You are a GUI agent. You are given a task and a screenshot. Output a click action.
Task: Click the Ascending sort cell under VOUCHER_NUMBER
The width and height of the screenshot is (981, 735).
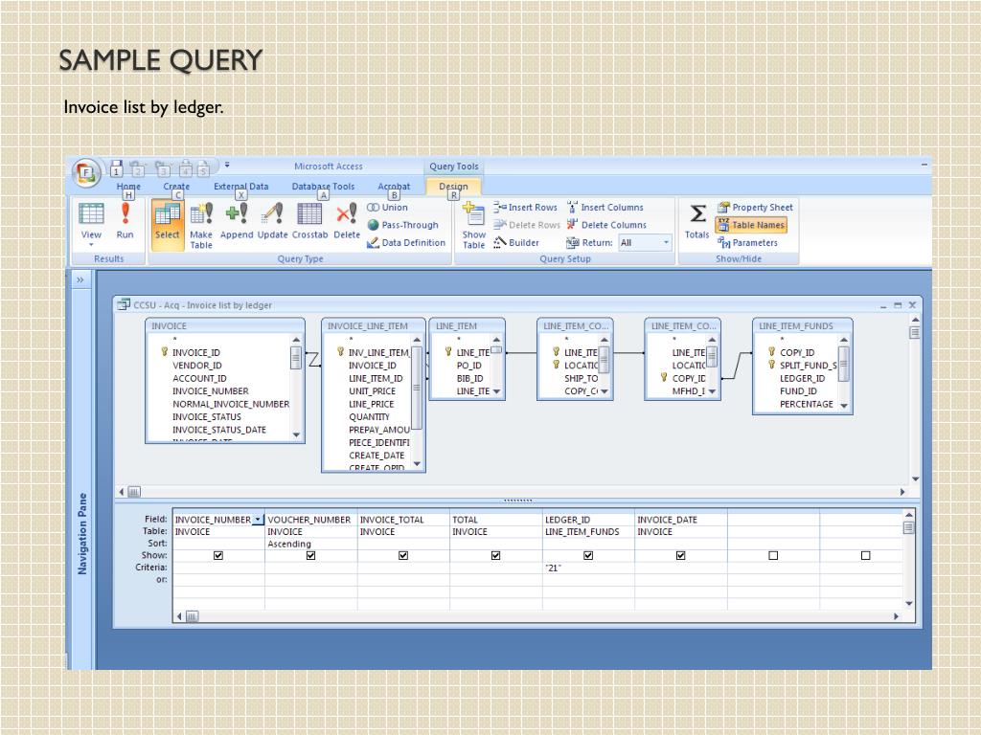click(x=311, y=544)
